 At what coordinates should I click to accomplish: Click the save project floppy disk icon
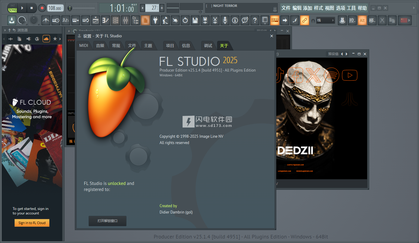pos(195,20)
